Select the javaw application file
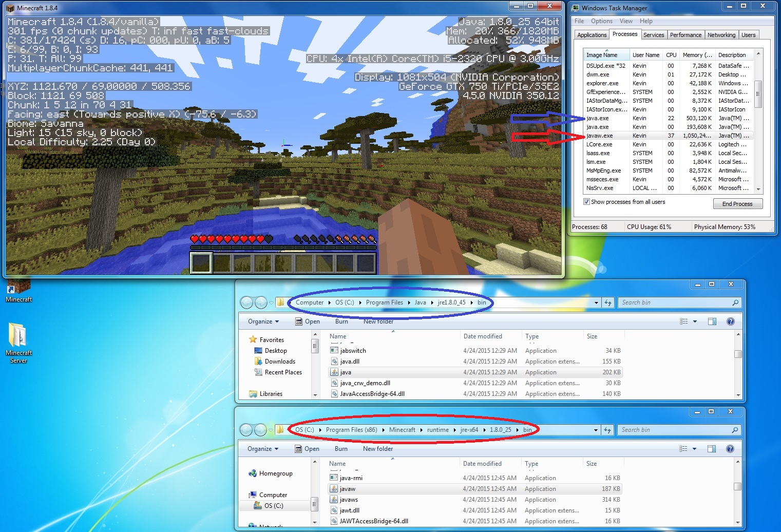 coord(475,489)
